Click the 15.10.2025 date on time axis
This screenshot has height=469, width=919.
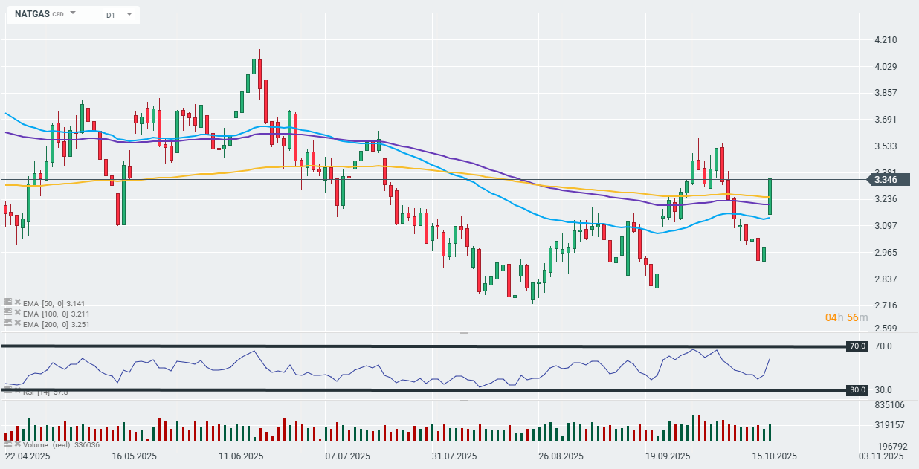point(774,456)
